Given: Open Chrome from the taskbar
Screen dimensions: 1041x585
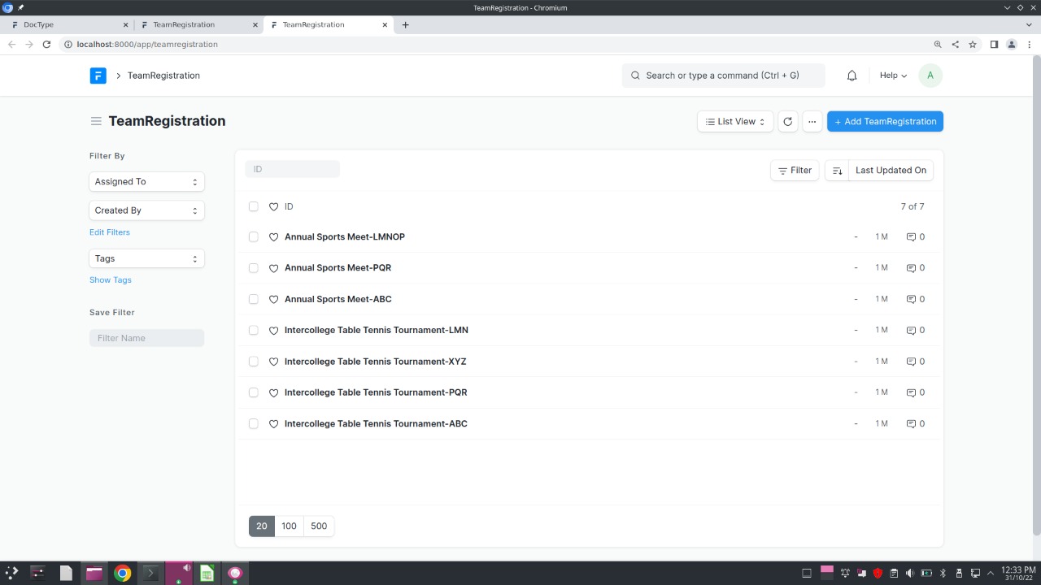Looking at the screenshot, I should pyautogui.click(x=122, y=573).
